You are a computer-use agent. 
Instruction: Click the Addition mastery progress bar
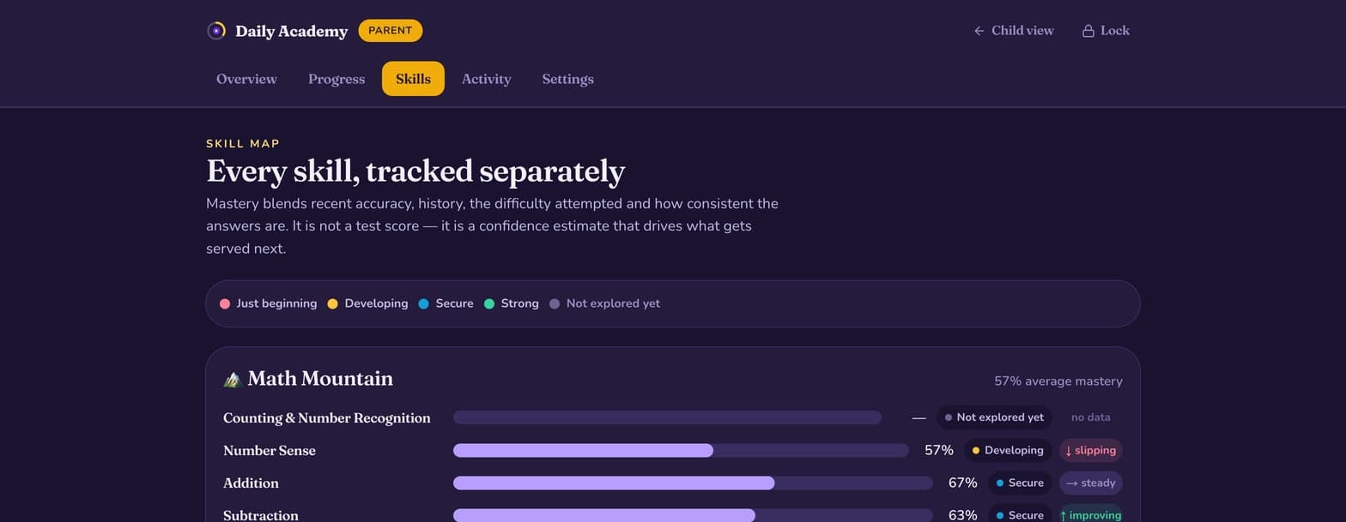pyautogui.click(x=693, y=483)
